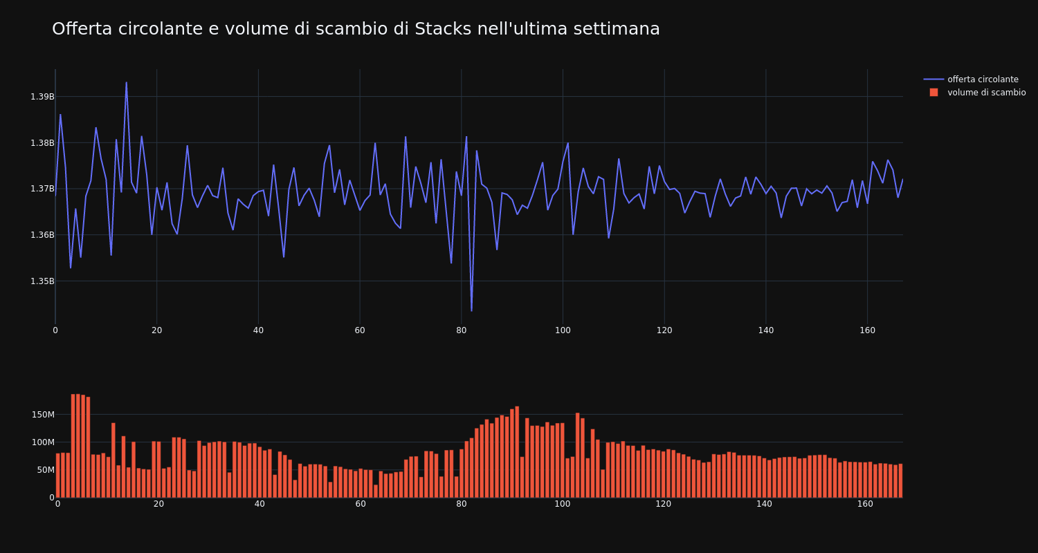The width and height of the screenshot is (1038, 553).
Task: Click the line's highest peak near 1.39B
Action: [126, 83]
